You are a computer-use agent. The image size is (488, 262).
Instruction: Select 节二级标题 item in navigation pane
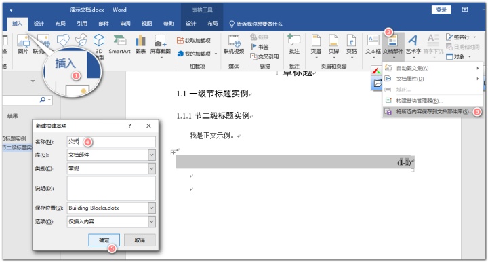(x=17, y=147)
